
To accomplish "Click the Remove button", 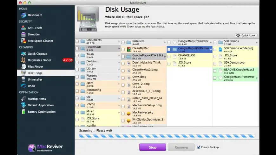I will 181,147.
